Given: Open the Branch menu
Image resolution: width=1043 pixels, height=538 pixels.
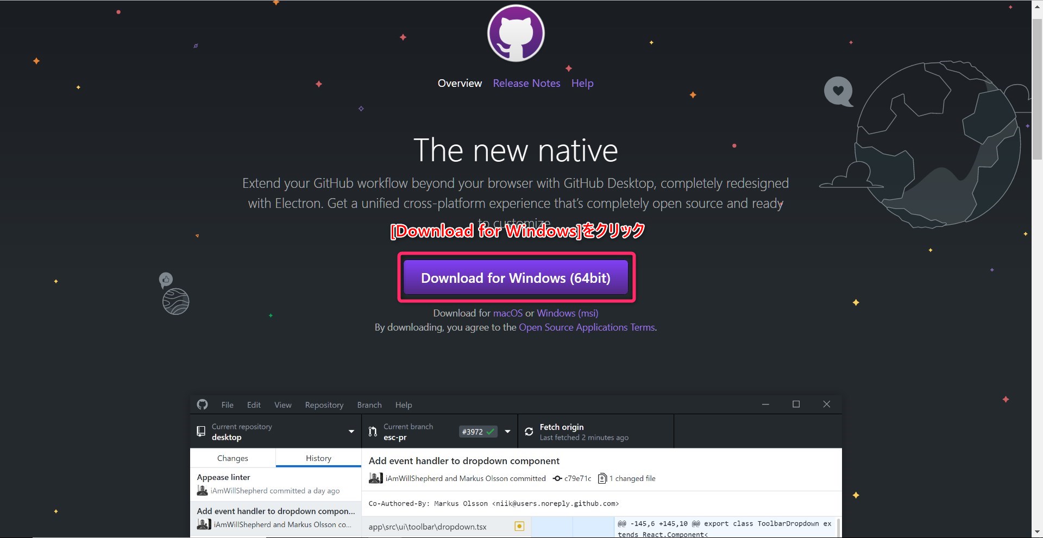Looking at the screenshot, I should pos(369,405).
